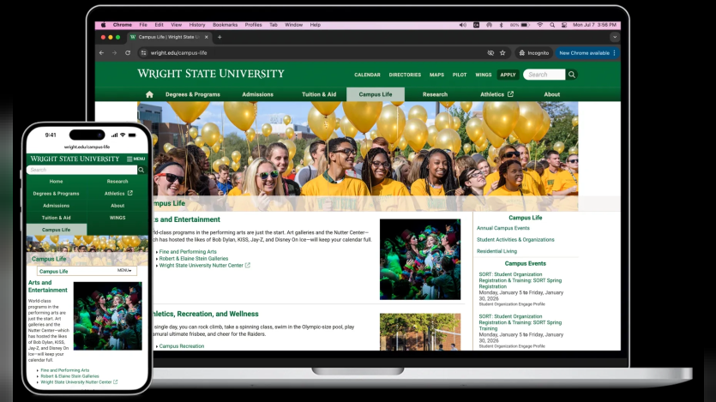The width and height of the screenshot is (716, 402).
Task: Click the DIRECTORIES link in the laptop header
Action: pyautogui.click(x=405, y=75)
